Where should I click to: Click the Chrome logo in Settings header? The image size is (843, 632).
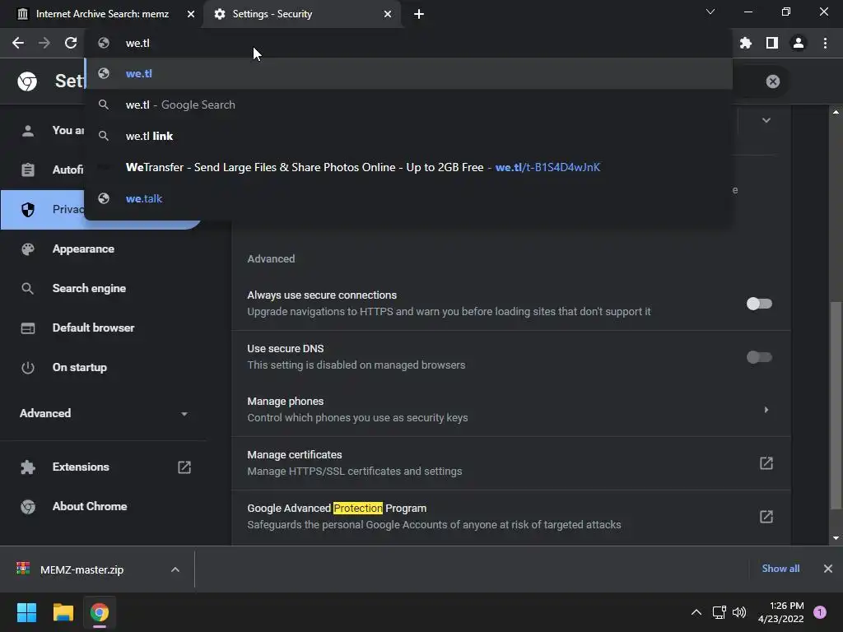pyautogui.click(x=27, y=81)
